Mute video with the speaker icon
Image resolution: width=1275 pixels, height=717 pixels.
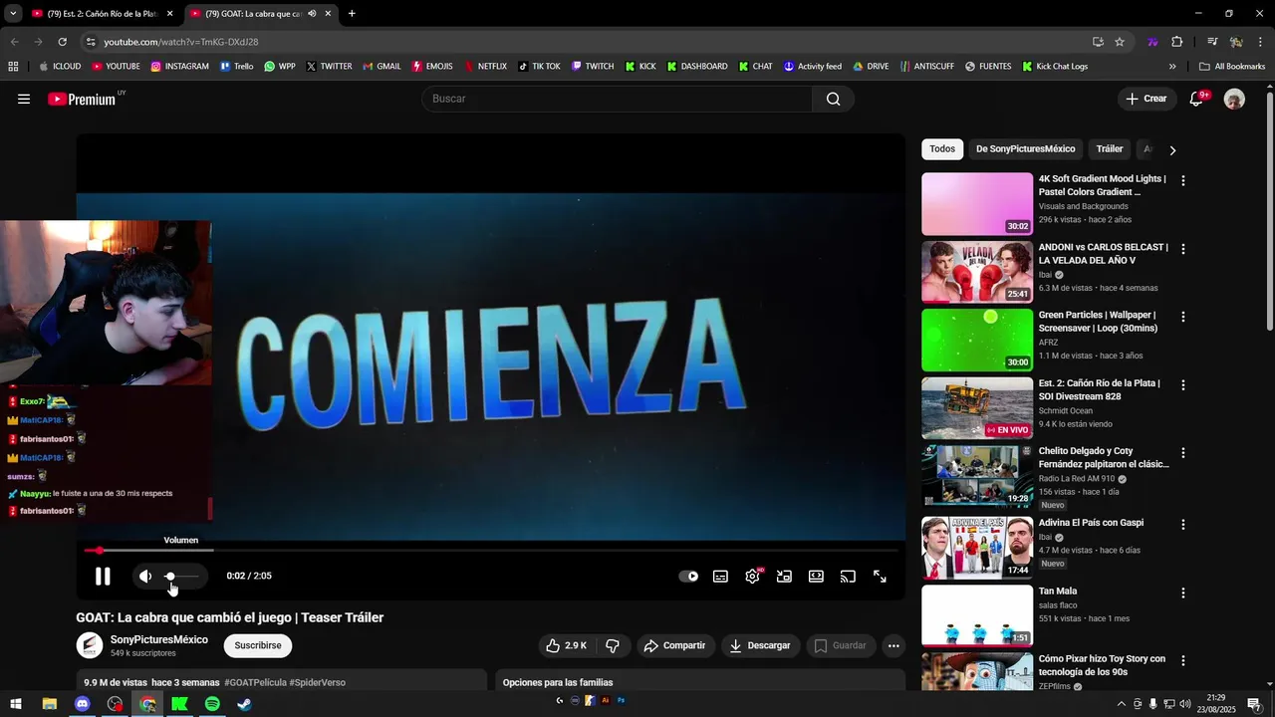point(145,576)
